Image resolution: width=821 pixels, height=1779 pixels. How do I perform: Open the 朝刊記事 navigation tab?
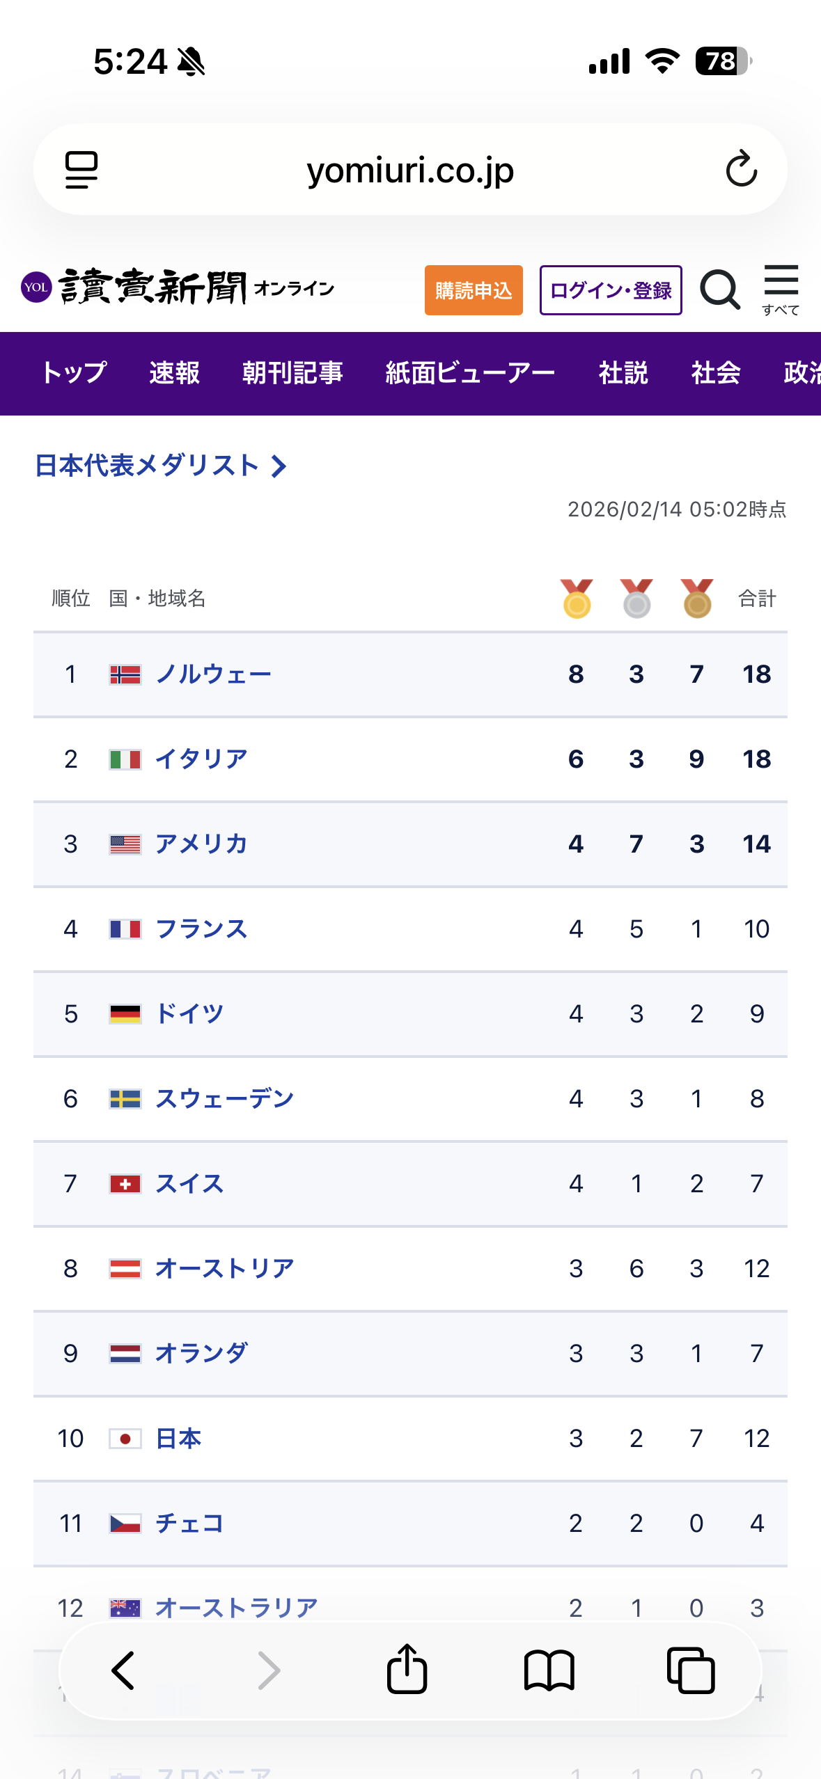pyautogui.click(x=292, y=373)
